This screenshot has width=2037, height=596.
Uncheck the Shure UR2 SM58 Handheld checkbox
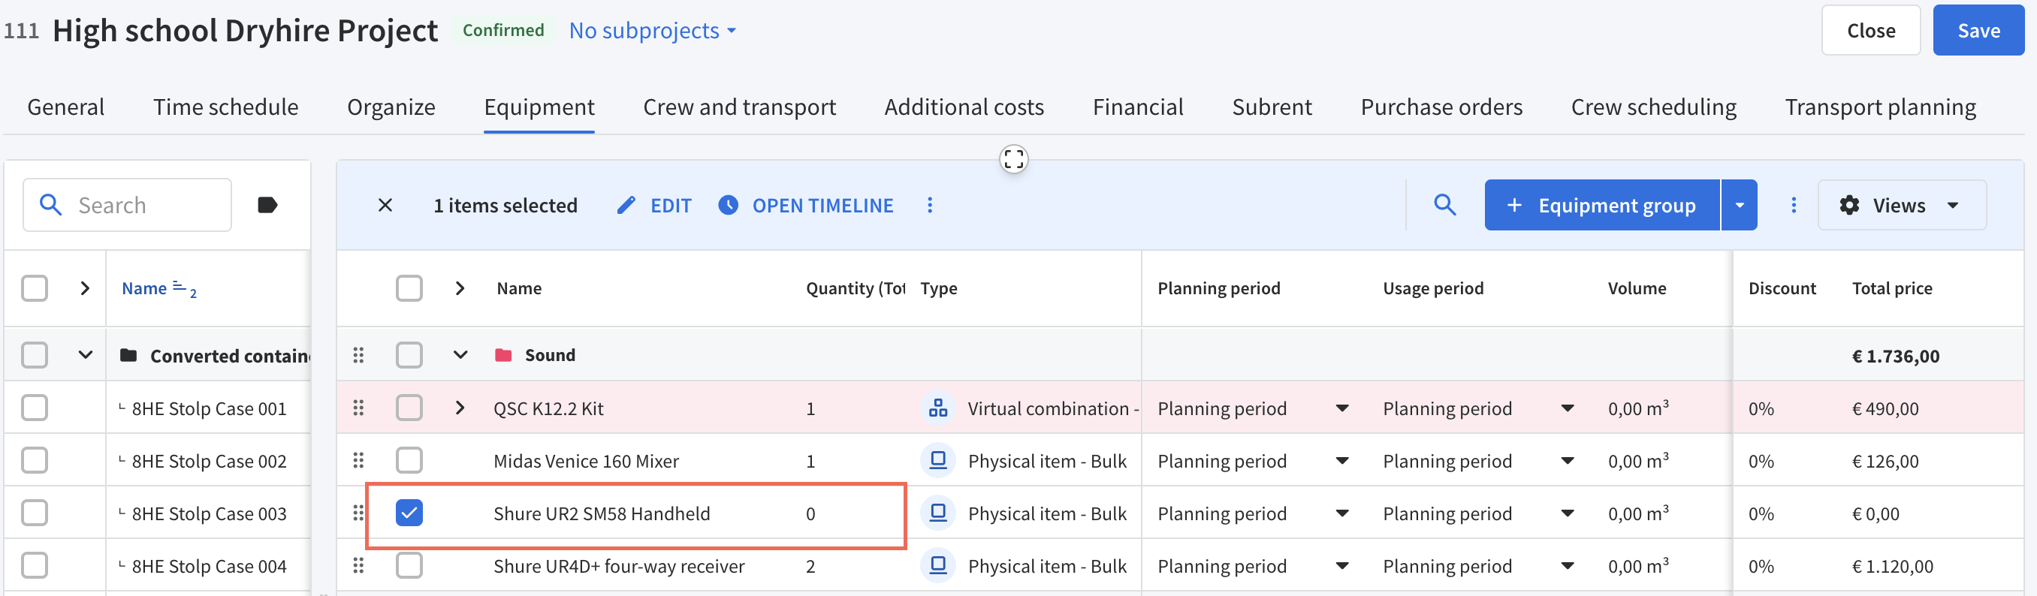pos(409,513)
